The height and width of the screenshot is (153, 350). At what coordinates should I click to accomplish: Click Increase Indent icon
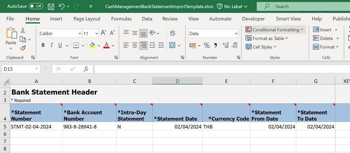[x=161, y=45]
